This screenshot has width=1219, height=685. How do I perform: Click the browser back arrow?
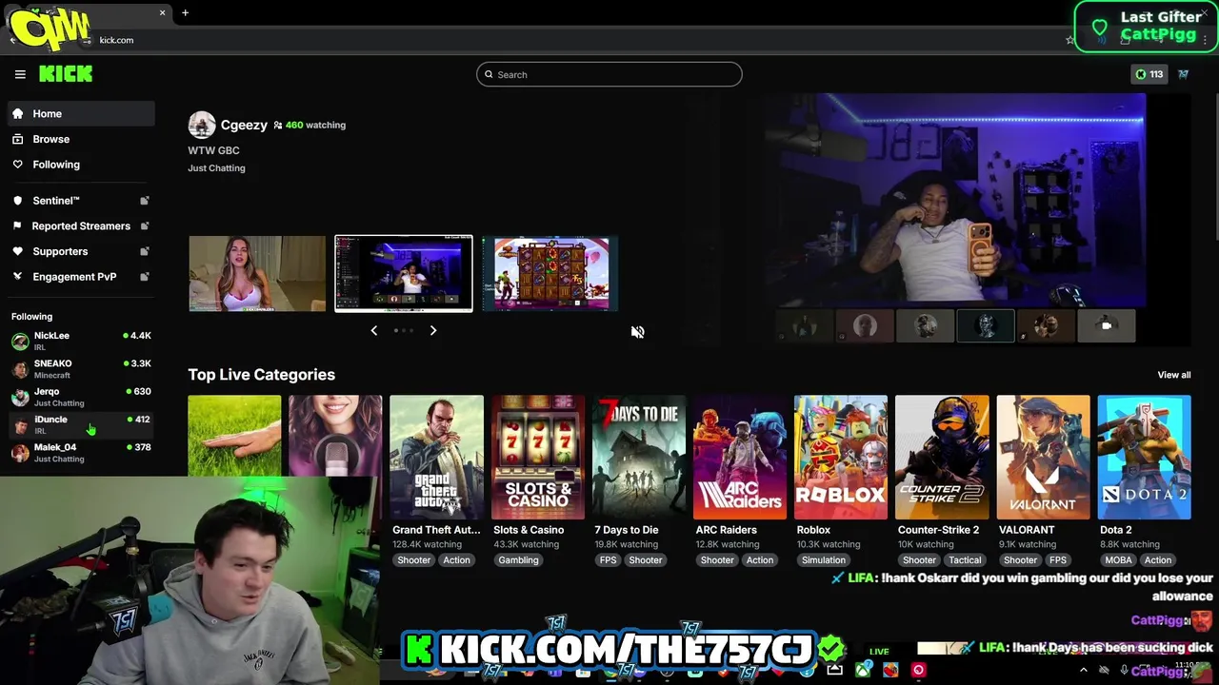pos(13,40)
